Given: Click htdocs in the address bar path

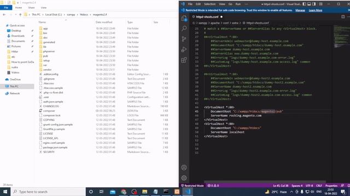Looking at the screenshot, I should coord(84,15).
